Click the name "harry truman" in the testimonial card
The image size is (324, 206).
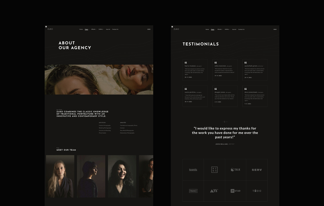click(x=190, y=66)
